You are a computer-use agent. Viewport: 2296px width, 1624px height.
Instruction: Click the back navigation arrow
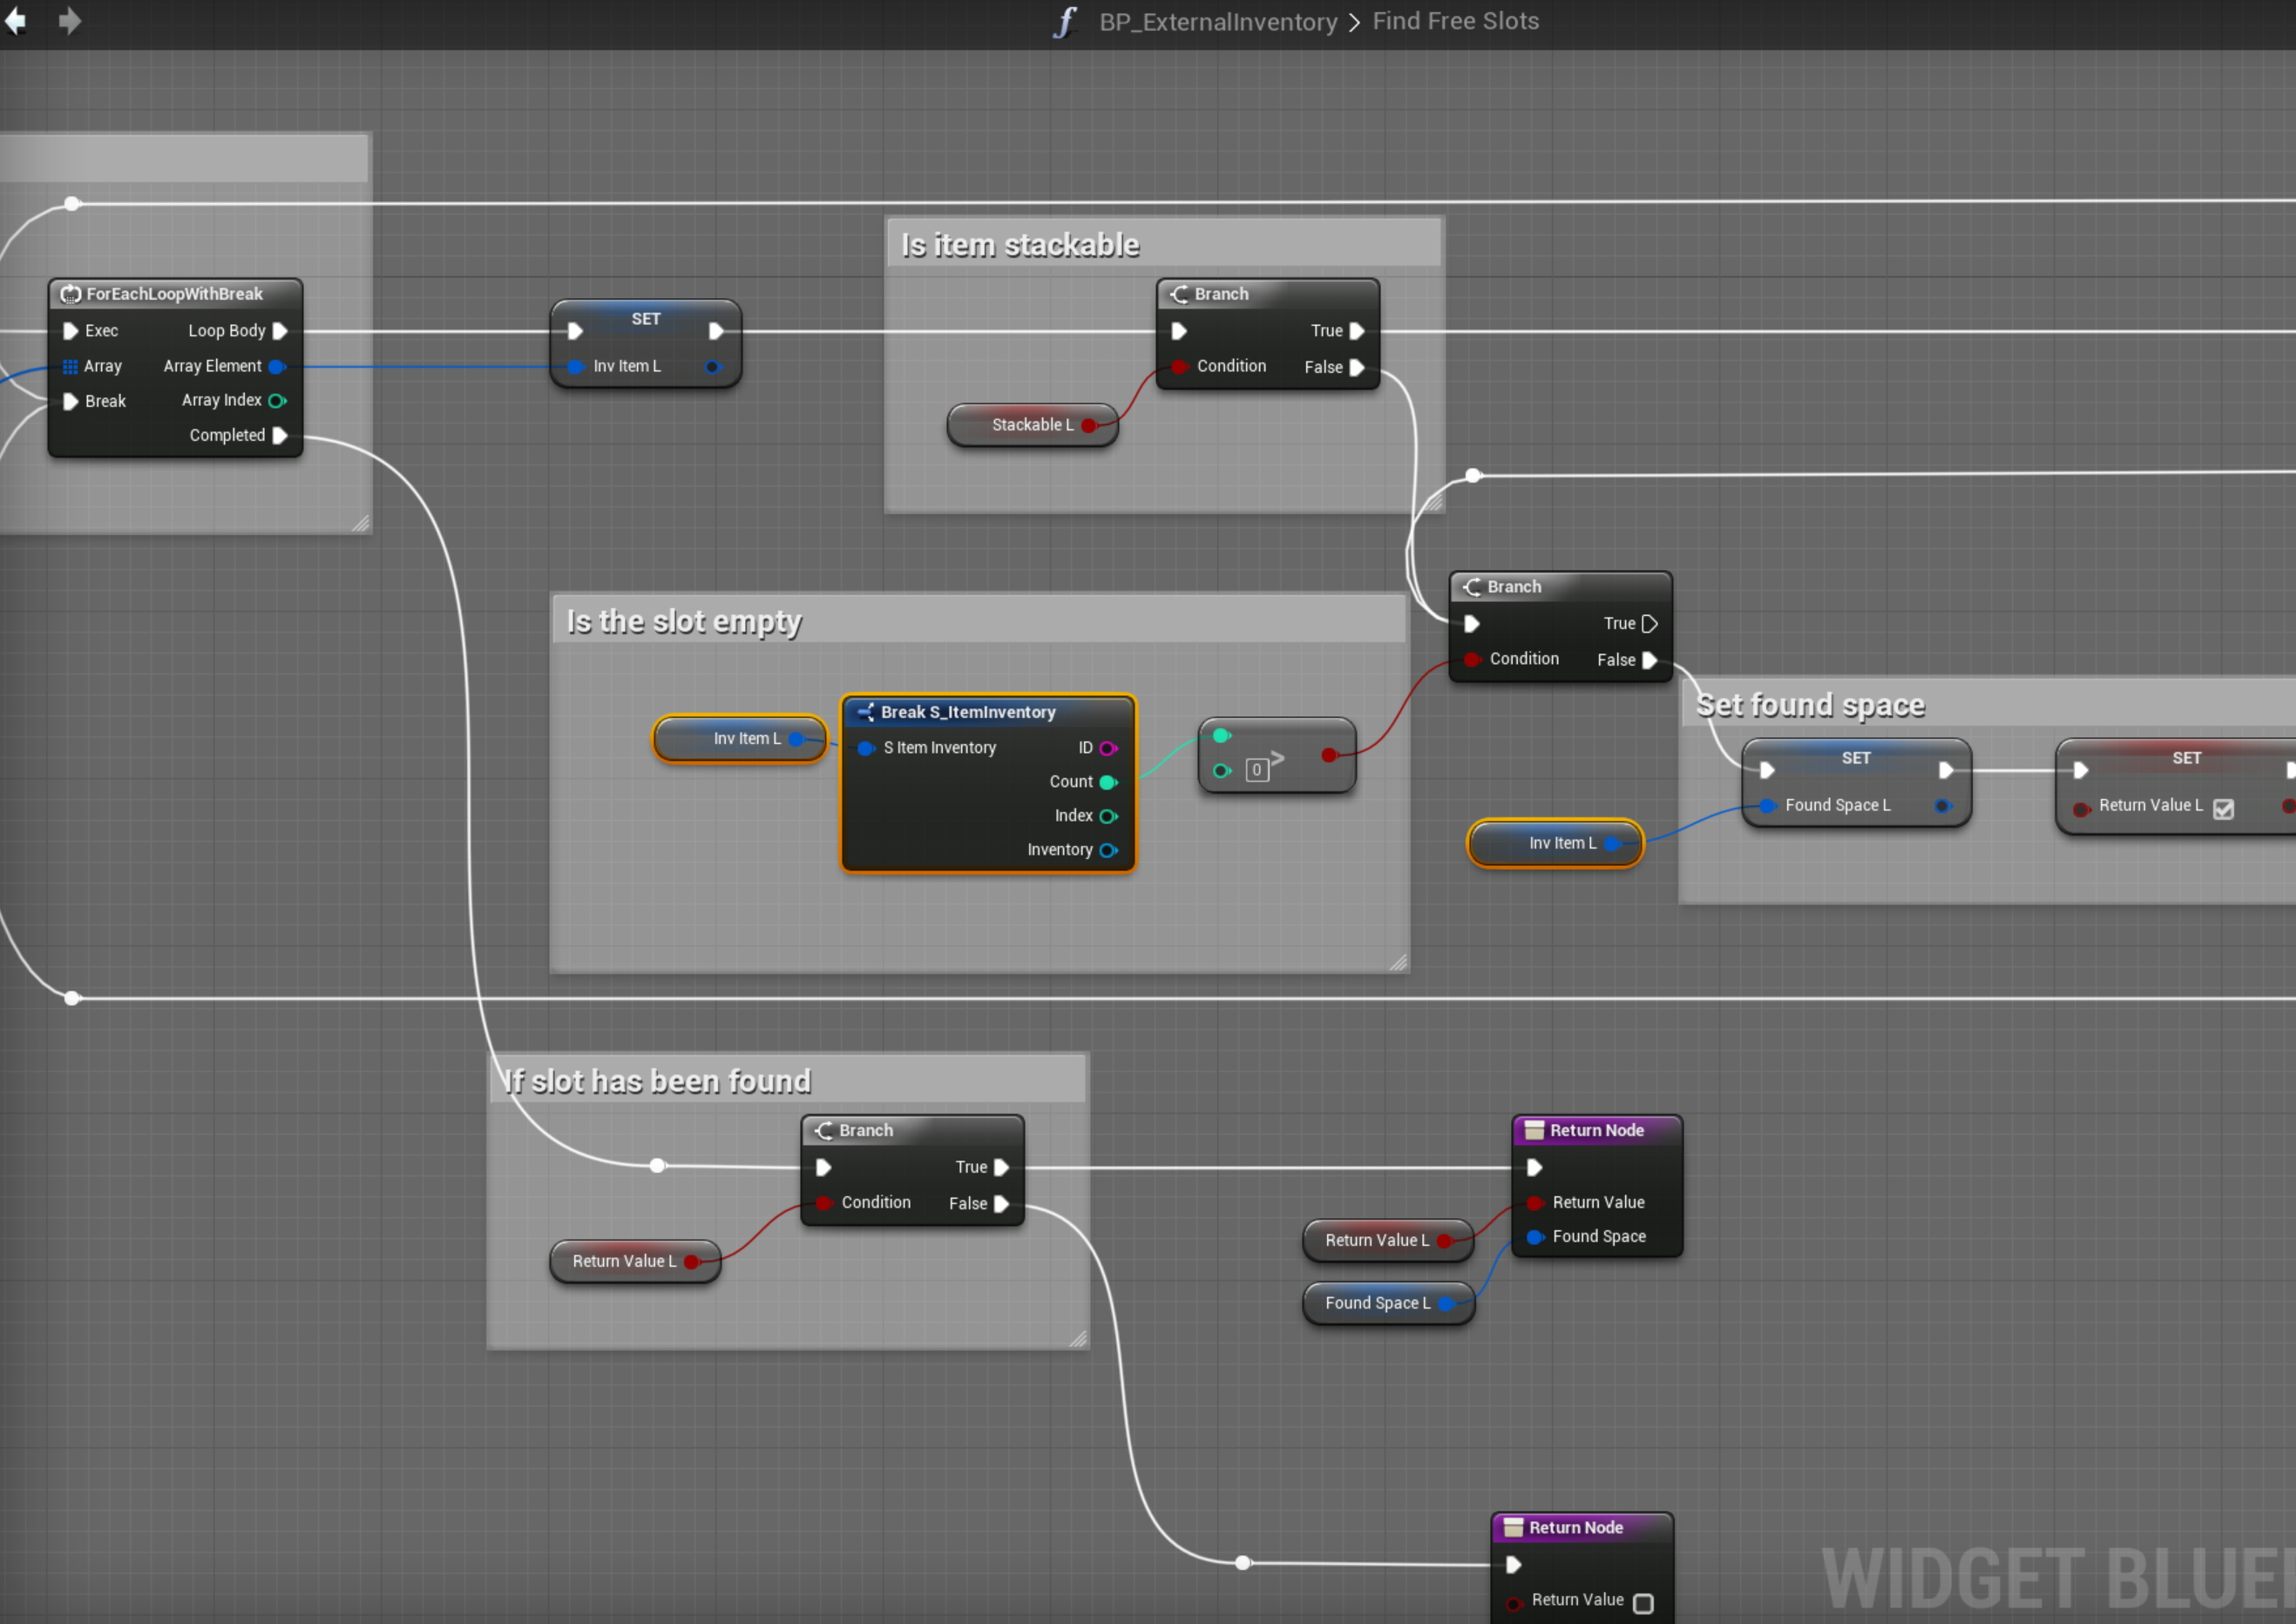[15, 21]
